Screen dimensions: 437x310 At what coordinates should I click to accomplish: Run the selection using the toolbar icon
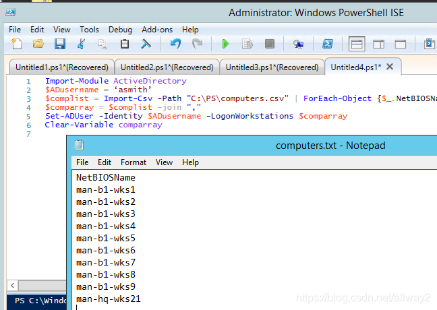coord(247,44)
